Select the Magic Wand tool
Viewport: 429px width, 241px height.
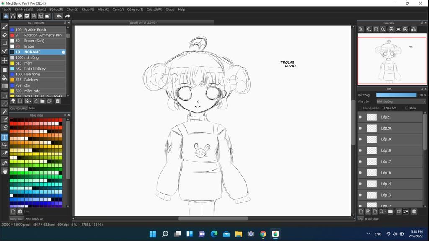(5, 111)
